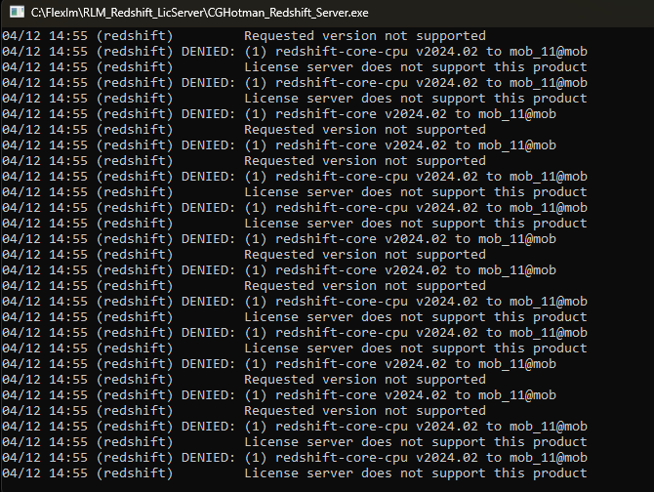Click the topmost DENIED redshift-core-cpu v2024.02 line
This screenshot has width=654, height=492.
click(x=295, y=52)
